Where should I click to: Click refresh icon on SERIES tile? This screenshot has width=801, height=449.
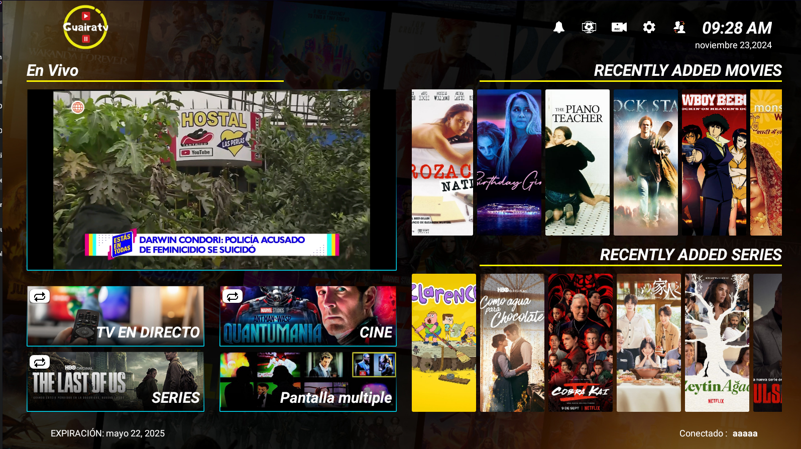point(40,362)
